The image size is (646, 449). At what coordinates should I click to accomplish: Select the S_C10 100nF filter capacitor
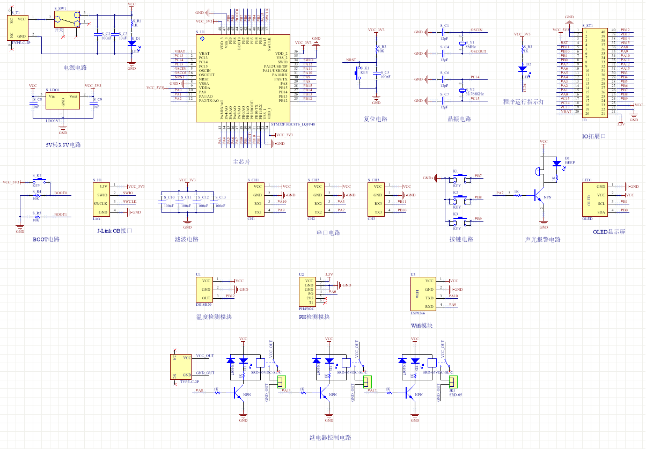pyautogui.click(x=162, y=202)
